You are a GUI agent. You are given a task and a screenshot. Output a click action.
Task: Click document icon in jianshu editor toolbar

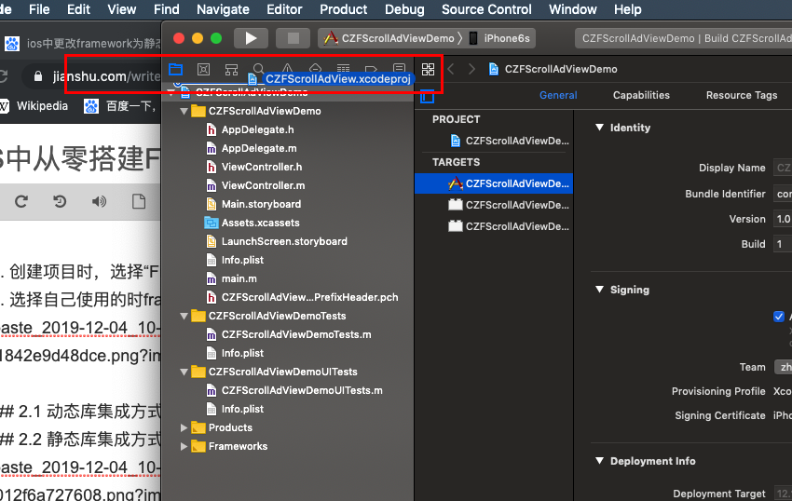139,201
